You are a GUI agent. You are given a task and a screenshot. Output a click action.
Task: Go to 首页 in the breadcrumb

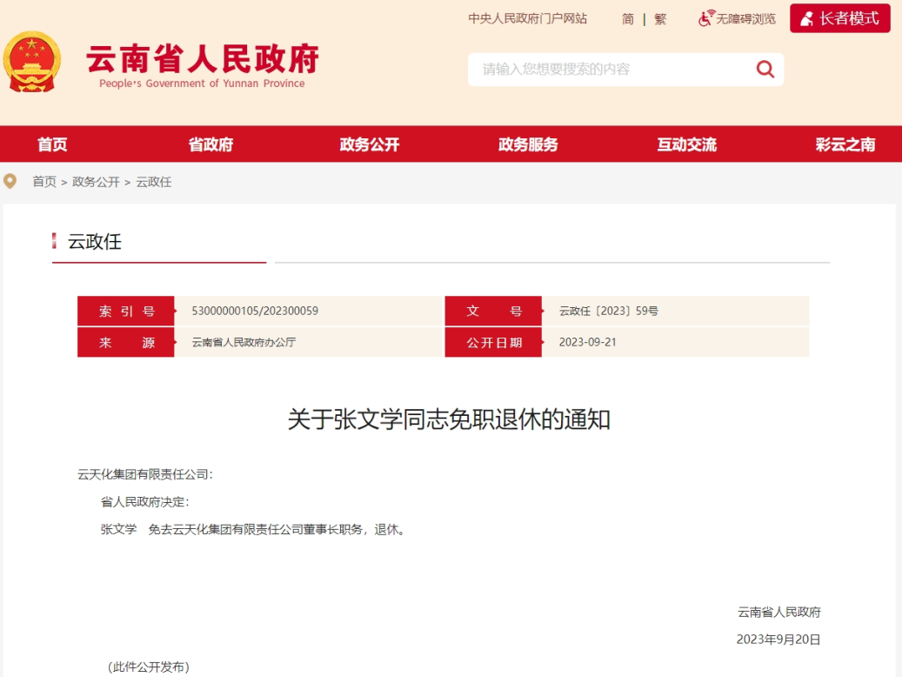44,182
